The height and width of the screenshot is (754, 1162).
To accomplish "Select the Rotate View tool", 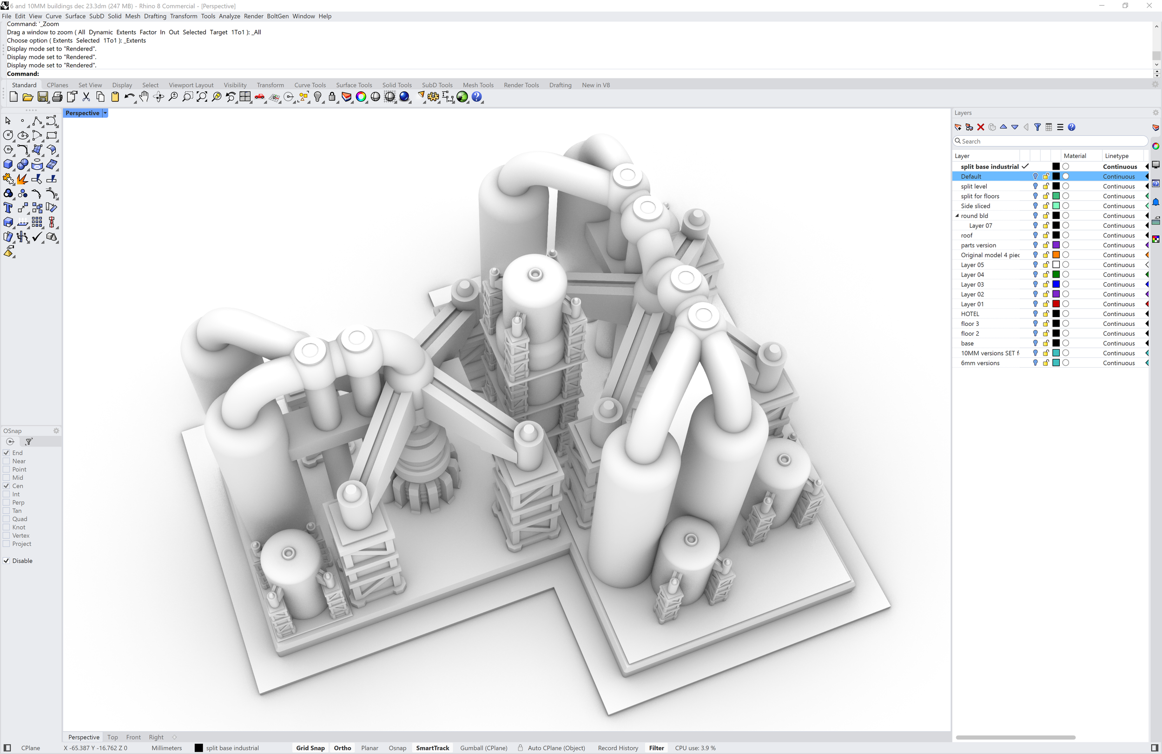I will pos(158,97).
